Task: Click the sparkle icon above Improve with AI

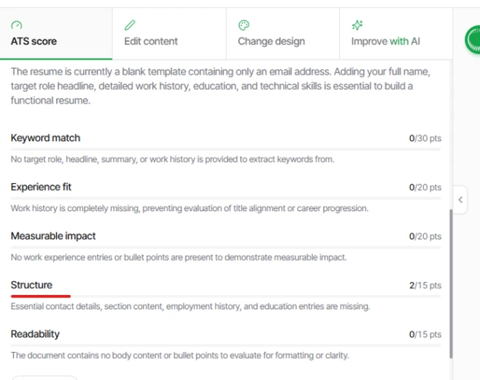Action: pyautogui.click(x=357, y=25)
